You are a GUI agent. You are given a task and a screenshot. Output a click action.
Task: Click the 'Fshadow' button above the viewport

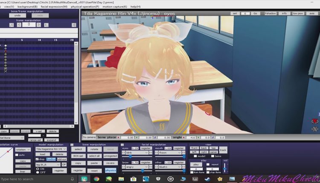point(270,14)
